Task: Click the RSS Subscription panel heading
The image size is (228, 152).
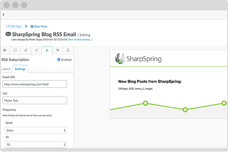Action: point(15,59)
